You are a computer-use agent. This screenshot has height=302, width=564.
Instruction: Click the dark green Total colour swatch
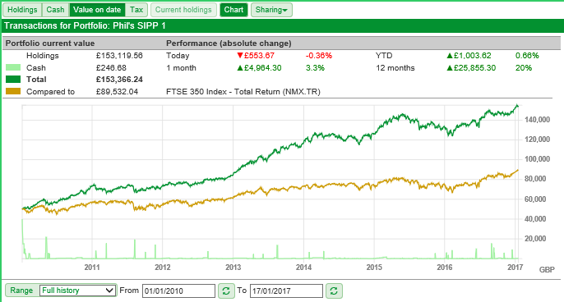(x=13, y=80)
